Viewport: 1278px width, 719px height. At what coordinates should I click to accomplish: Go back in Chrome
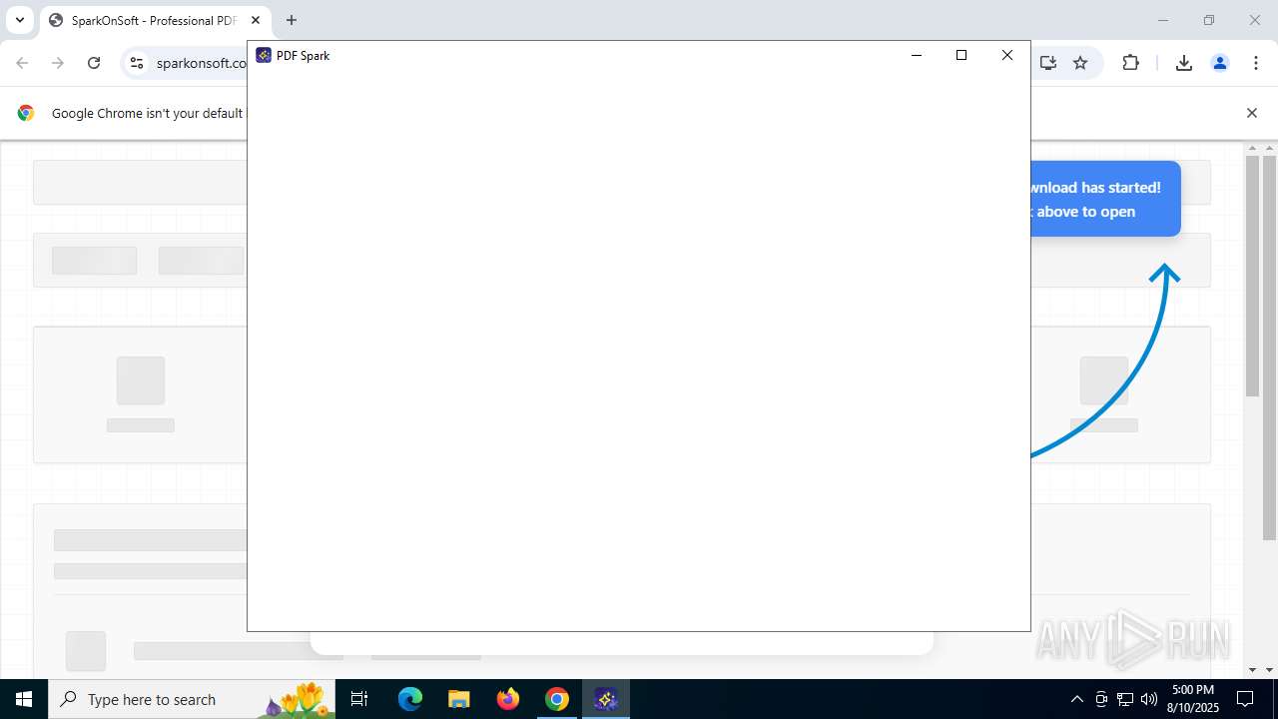[22, 63]
